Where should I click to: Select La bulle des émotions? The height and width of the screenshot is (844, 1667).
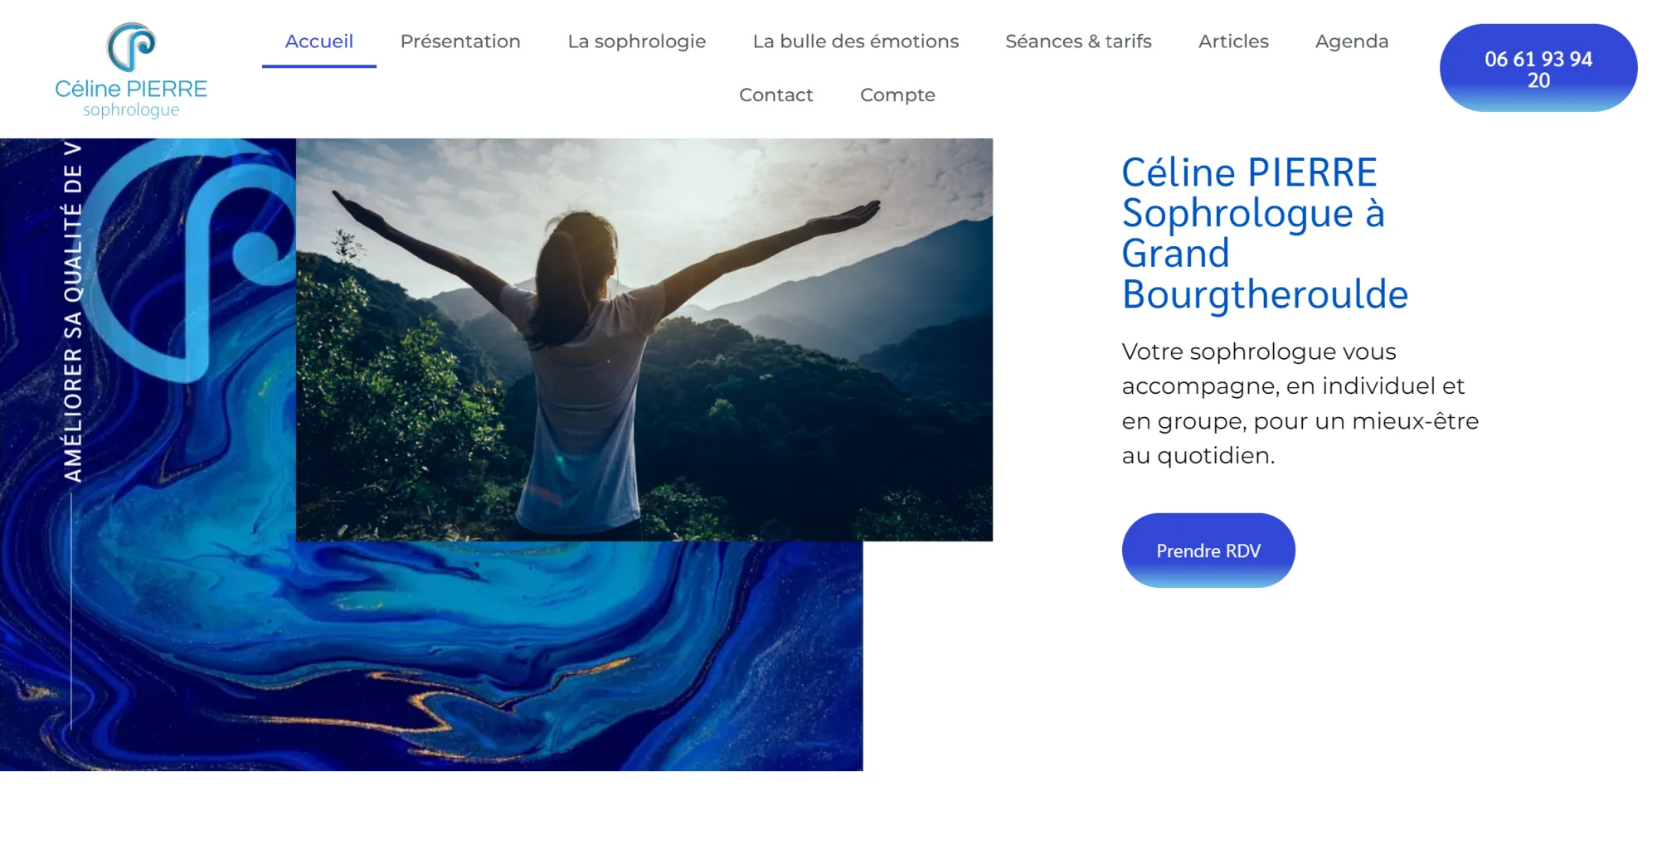click(856, 41)
